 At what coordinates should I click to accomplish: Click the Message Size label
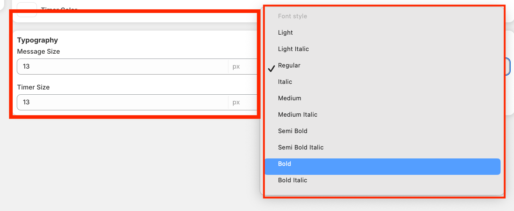[x=38, y=51]
